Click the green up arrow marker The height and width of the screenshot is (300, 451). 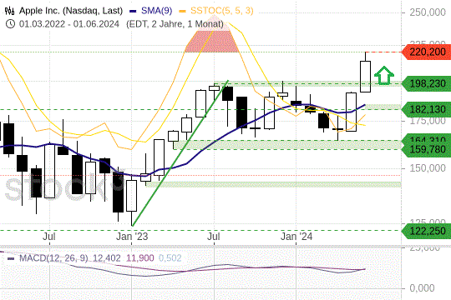click(x=383, y=76)
